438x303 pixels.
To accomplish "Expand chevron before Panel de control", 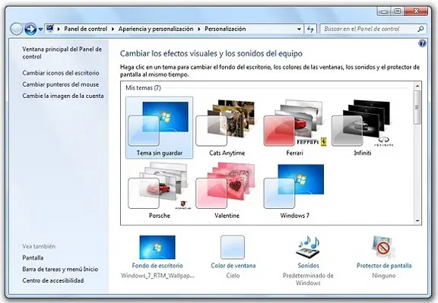I will (59, 29).
